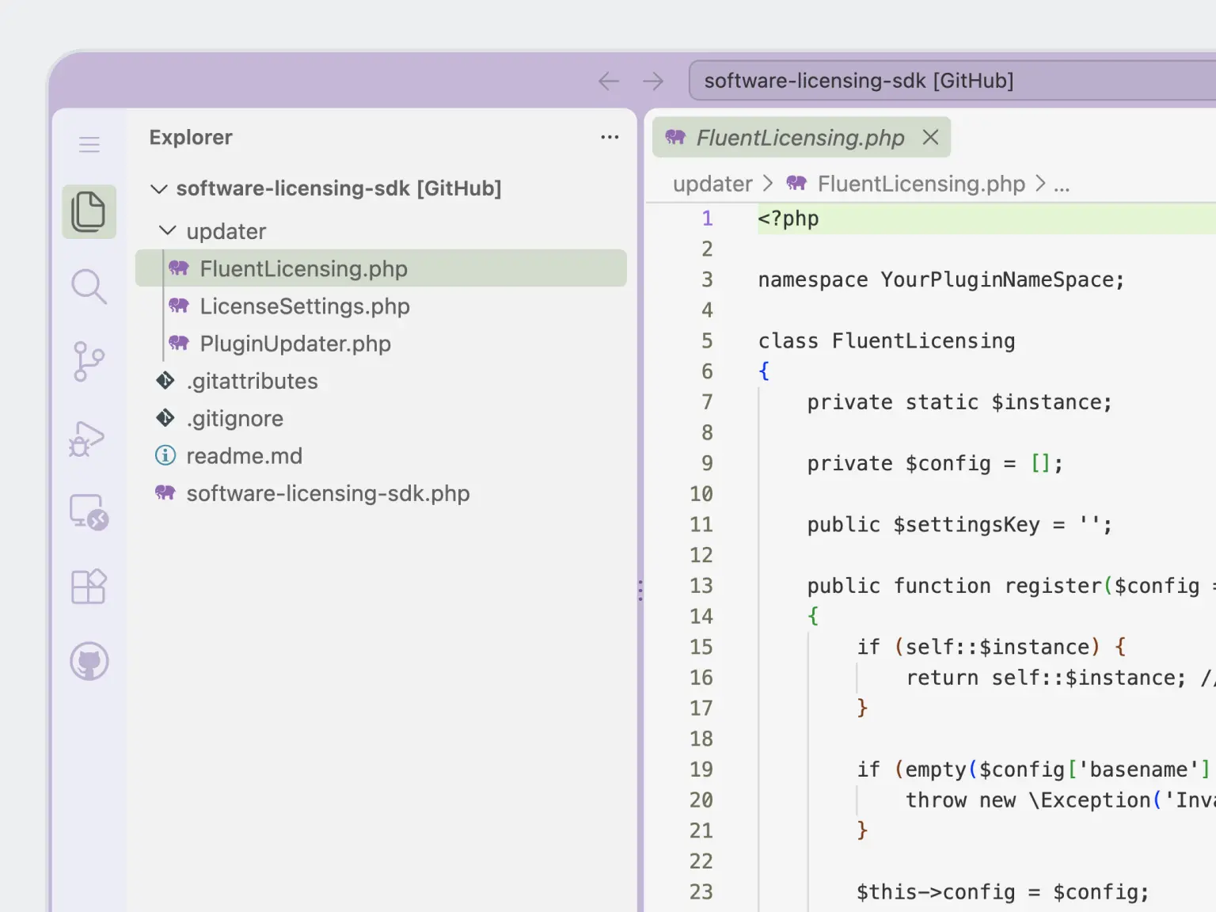Open LicenseSettings.php in the file tree
The image size is (1216, 912).
click(381, 306)
